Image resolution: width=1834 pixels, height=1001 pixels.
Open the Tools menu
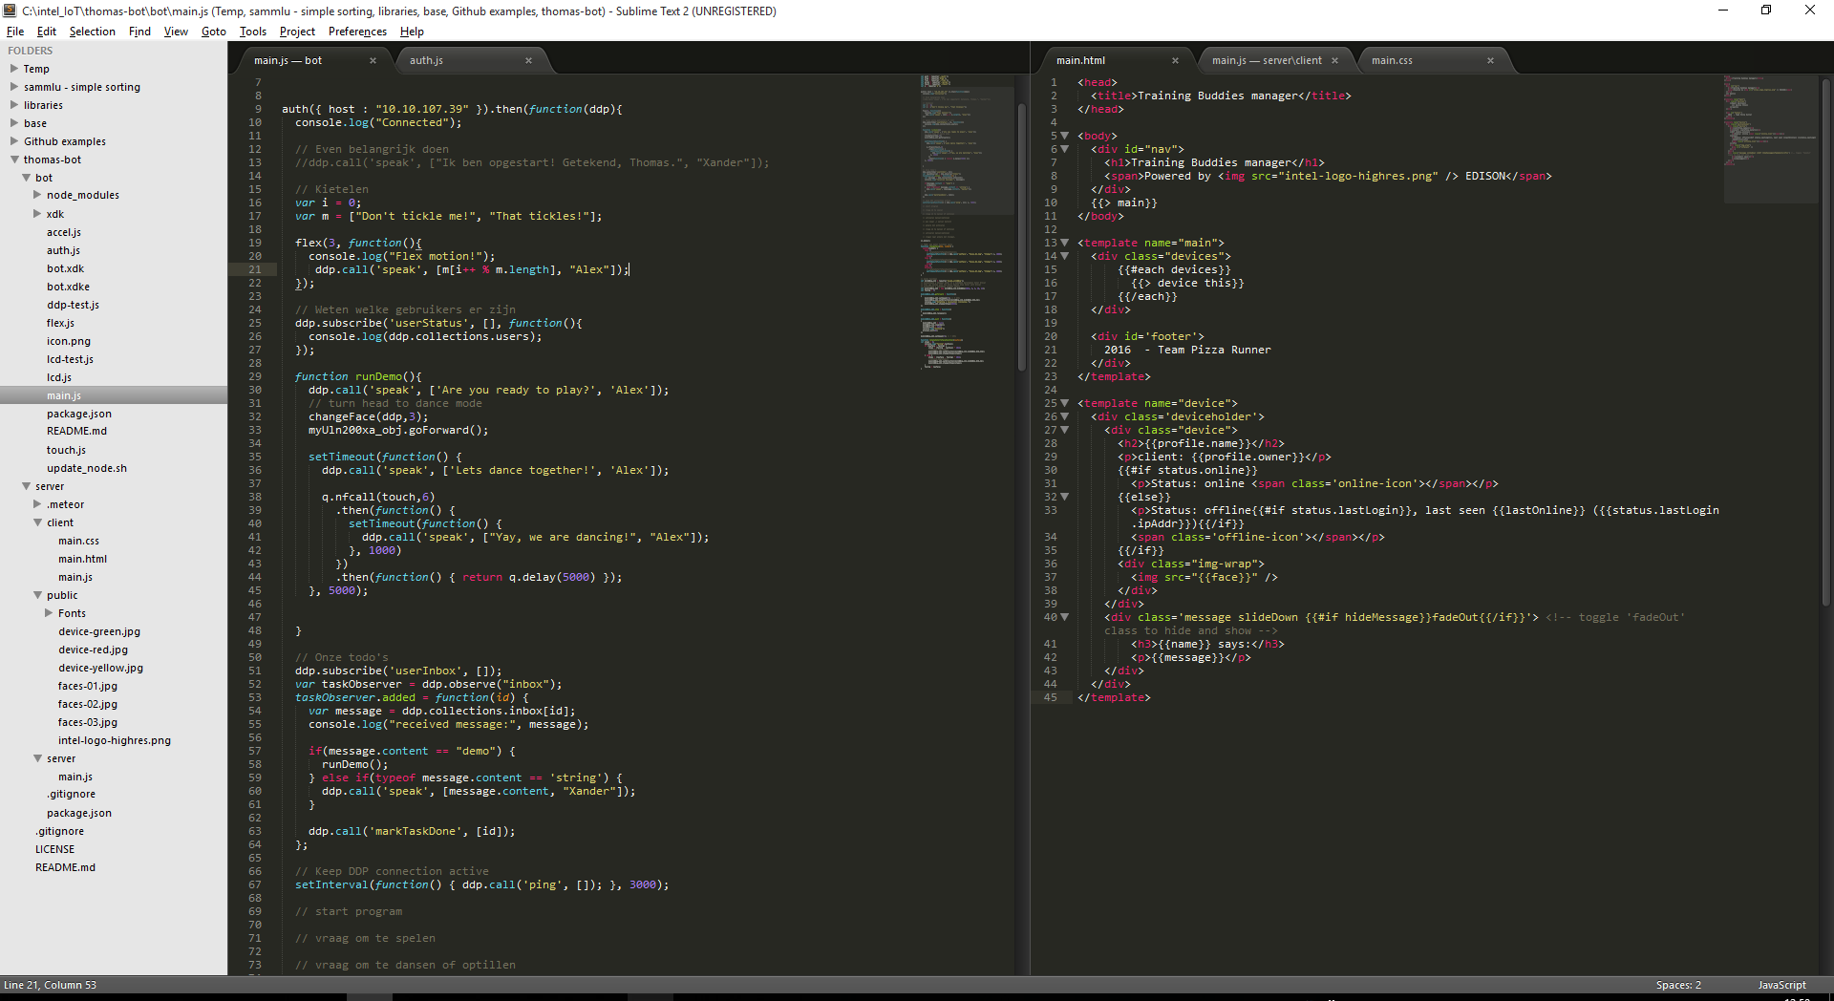pos(253,32)
